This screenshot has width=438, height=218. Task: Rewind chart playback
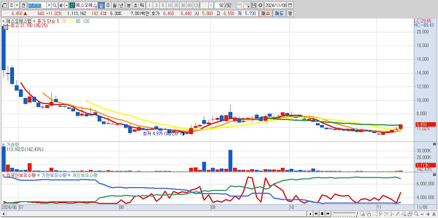click(316, 214)
